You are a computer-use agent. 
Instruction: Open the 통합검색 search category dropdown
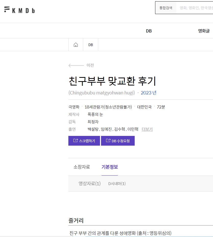pyautogui.click(x=166, y=8)
